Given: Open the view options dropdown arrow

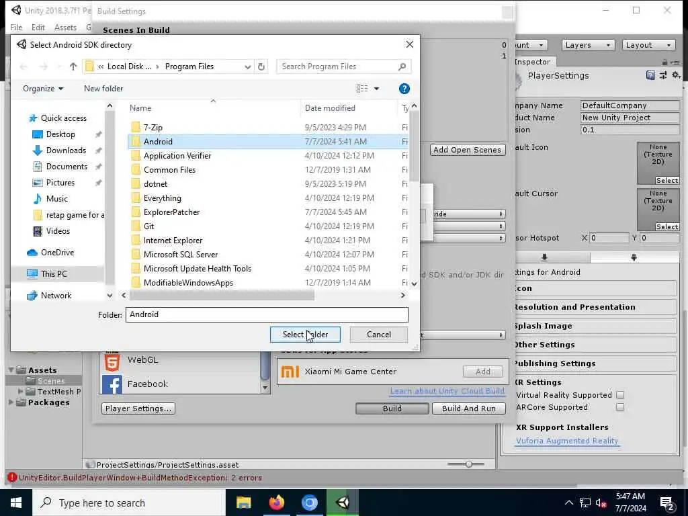Looking at the screenshot, I should coord(376,89).
